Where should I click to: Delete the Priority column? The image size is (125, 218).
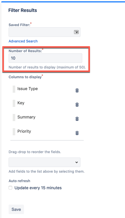pos(77,133)
